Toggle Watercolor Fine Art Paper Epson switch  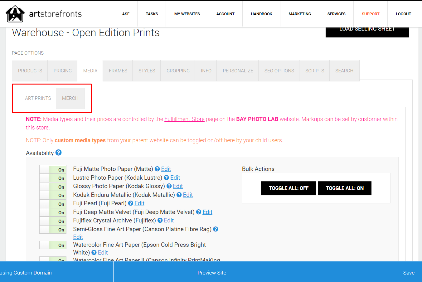click(x=53, y=245)
